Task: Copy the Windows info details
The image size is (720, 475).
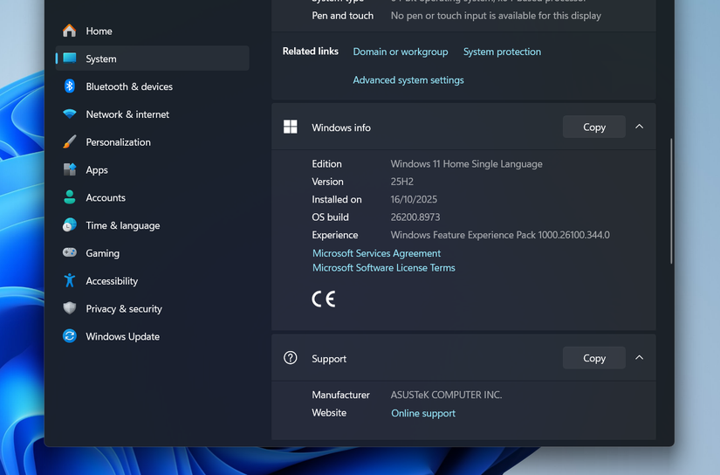Action: (x=594, y=127)
